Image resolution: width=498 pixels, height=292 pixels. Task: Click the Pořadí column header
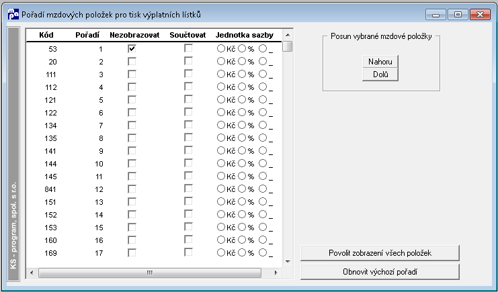(x=87, y=35)
